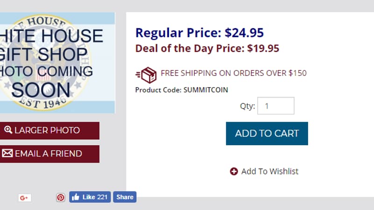The image size is (374, 210).
Task: Click the Google Plus share icon
Action: [x=25, y=197]
